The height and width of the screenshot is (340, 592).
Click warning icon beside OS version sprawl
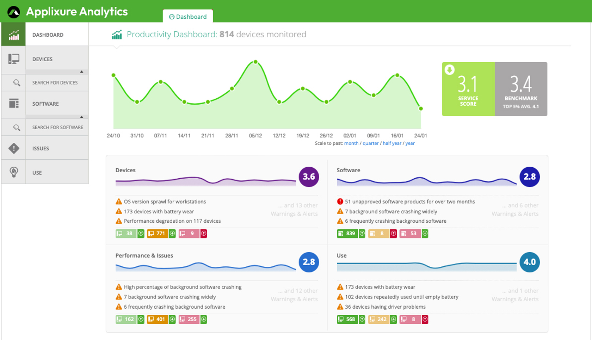tap(119, 202)
